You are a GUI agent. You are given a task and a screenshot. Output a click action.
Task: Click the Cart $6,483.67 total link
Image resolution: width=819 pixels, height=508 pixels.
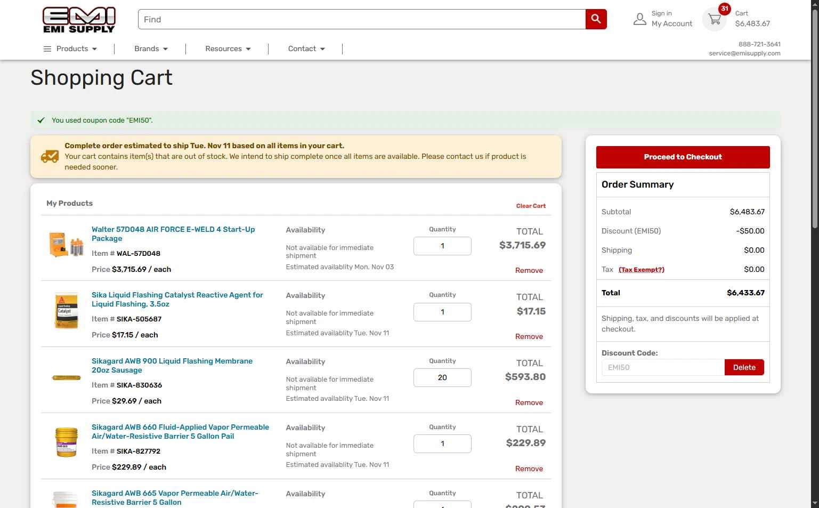(x=752, y=19)
